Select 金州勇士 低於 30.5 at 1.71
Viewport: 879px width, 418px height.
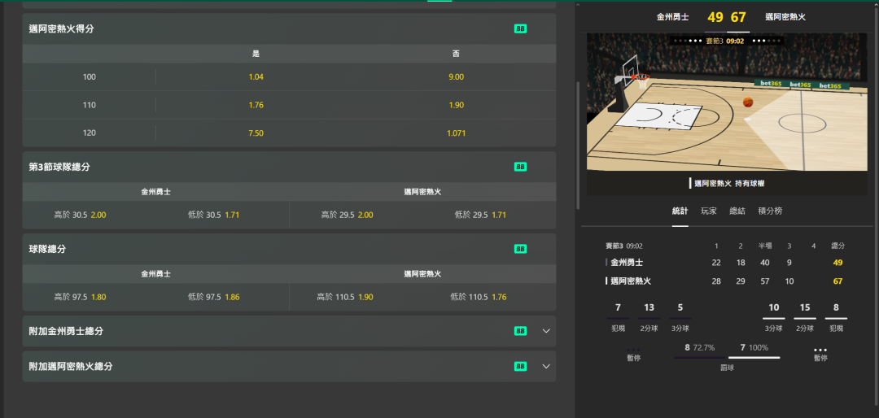[x=213, y=215]
